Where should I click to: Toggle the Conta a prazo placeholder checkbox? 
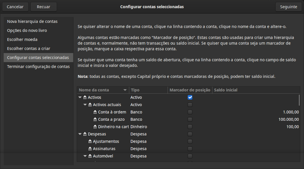(x=190, y=119)
